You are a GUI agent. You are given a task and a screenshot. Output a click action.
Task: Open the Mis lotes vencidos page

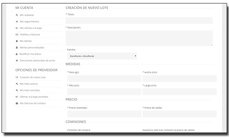point(30,90)
